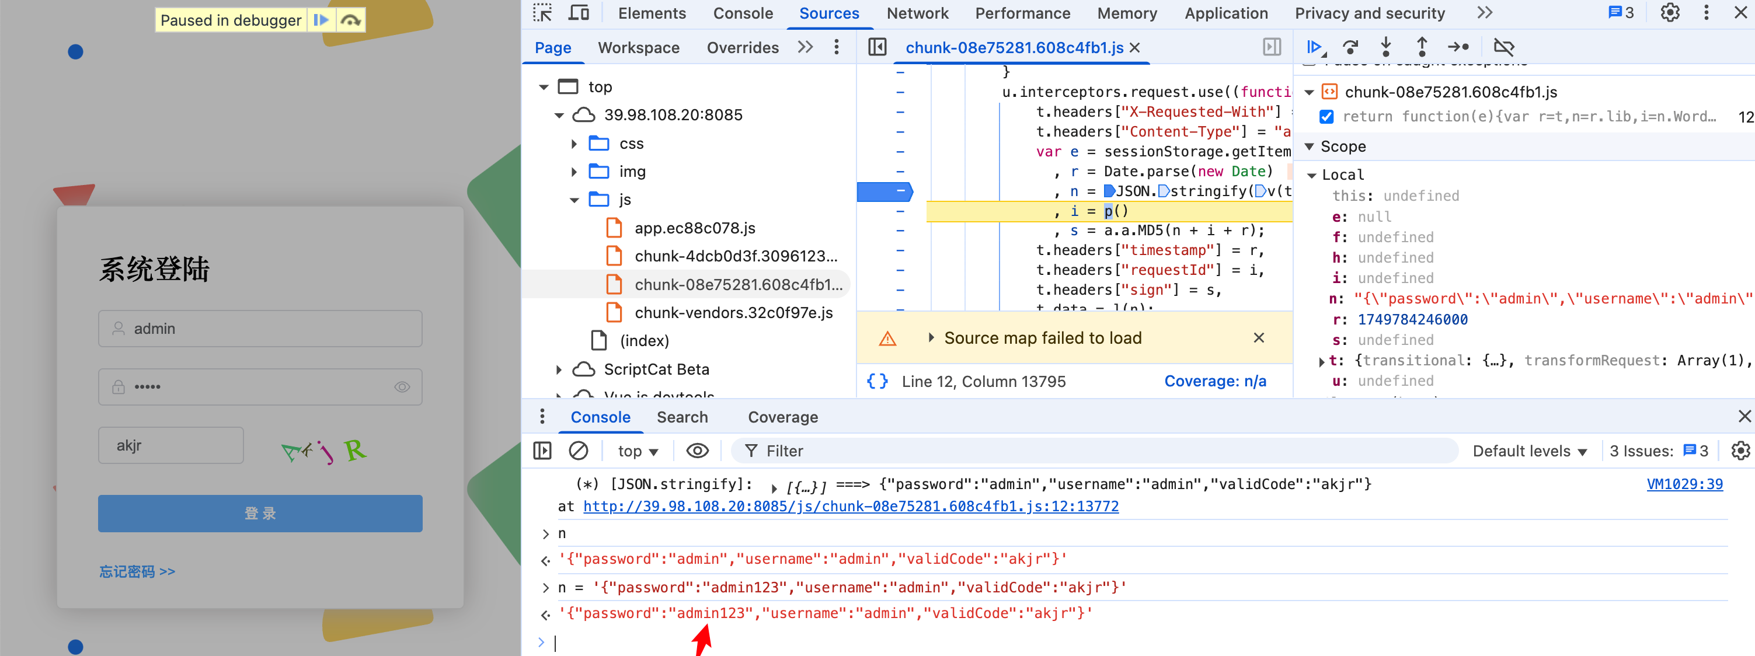Expand the css folder
The height and width of the screenshot is (656, 1755).
(574, 144)
